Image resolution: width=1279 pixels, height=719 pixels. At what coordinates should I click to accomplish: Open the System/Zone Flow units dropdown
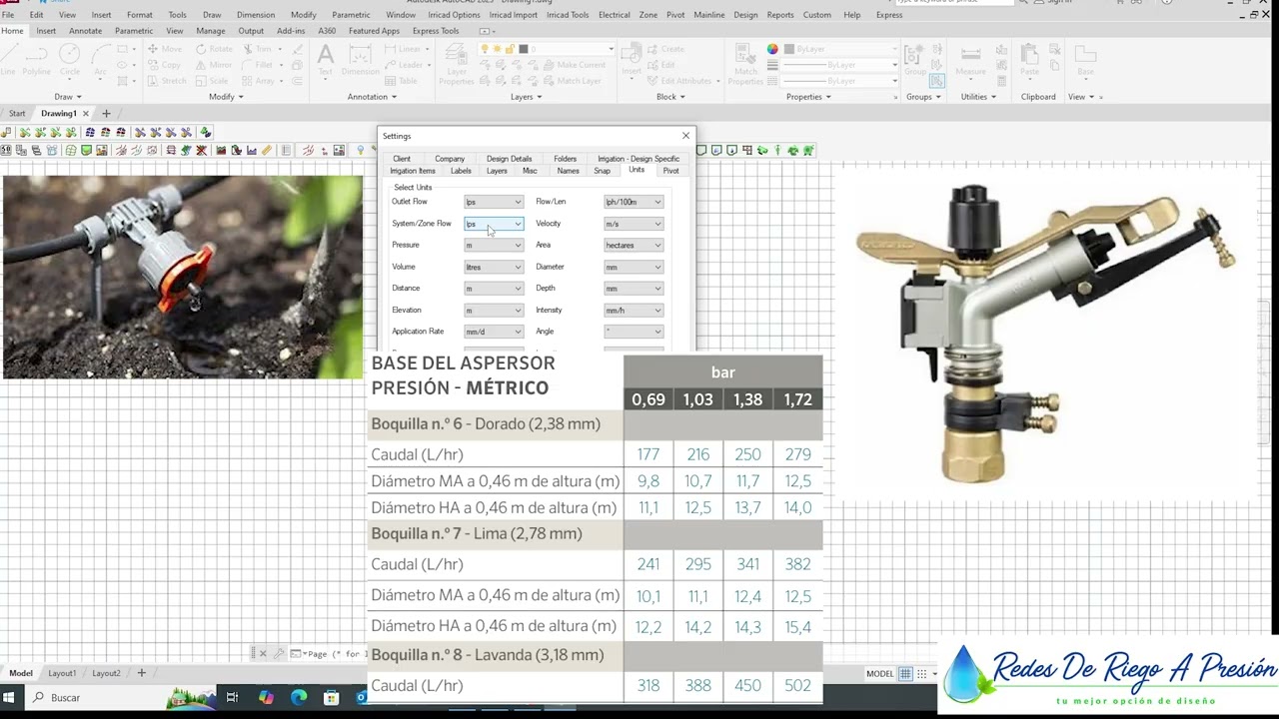(x=494, y=224)
